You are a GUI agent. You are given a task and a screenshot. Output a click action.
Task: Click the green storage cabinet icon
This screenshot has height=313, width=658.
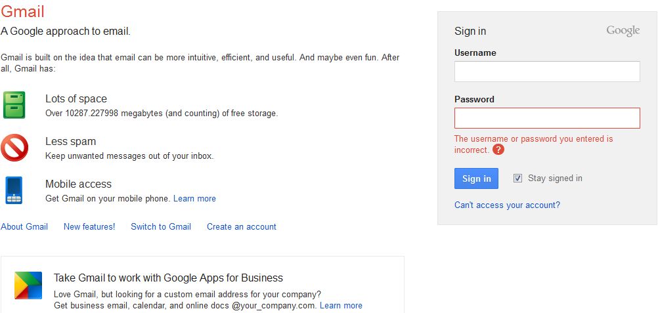click(x=14, y=105)
